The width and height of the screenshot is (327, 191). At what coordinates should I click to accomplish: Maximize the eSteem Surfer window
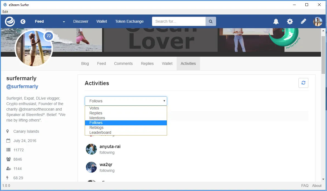coord(307,5)
